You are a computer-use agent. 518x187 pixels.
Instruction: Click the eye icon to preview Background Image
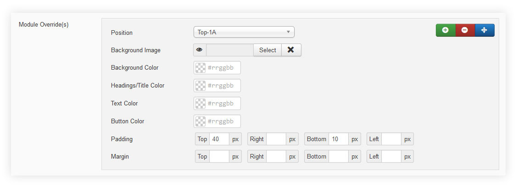point(200,50)
